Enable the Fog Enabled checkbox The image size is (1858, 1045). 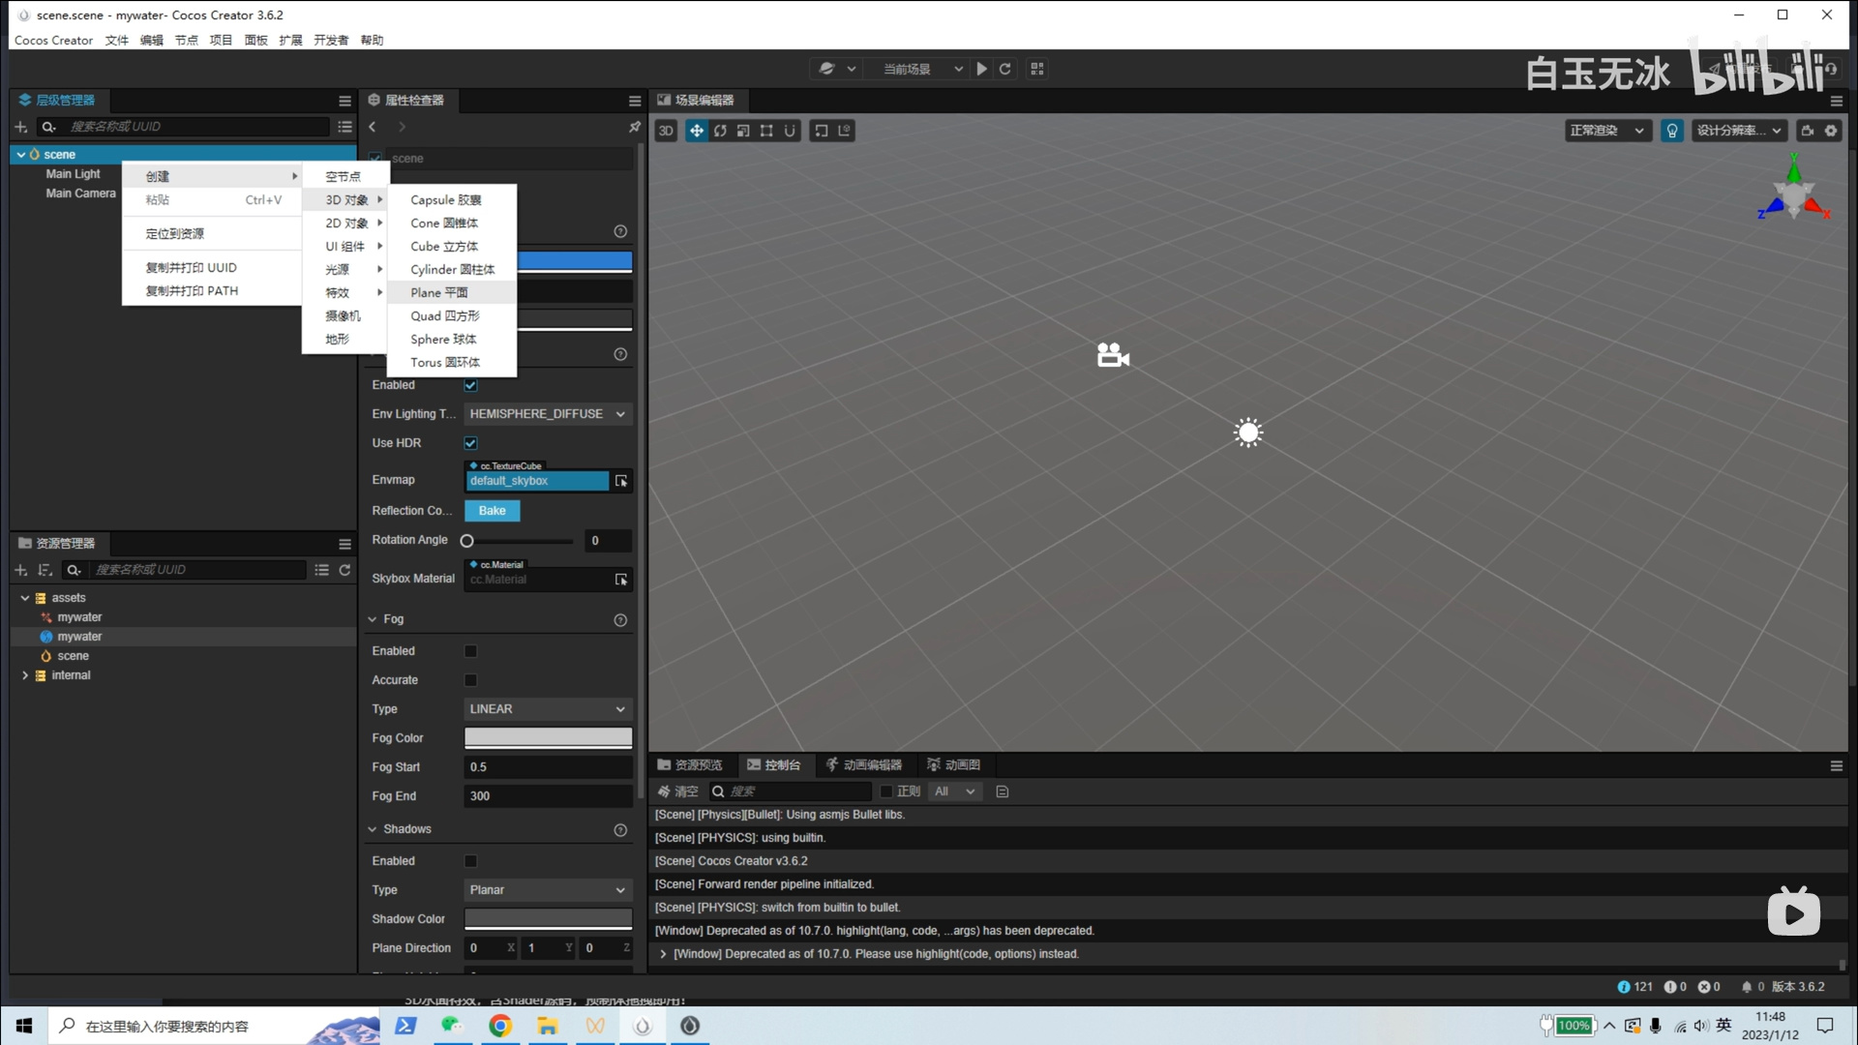[470, 651]
